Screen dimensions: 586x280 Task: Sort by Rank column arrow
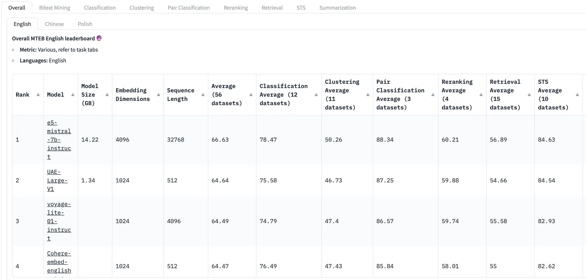pos(38,95)
